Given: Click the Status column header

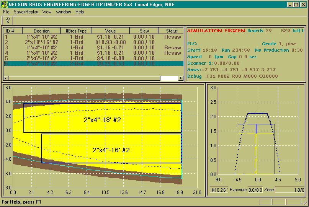Looking at the screenshot, I should click(x=172, y=31).
